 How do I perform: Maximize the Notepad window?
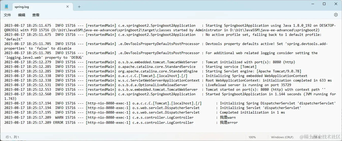coord(324,4)
